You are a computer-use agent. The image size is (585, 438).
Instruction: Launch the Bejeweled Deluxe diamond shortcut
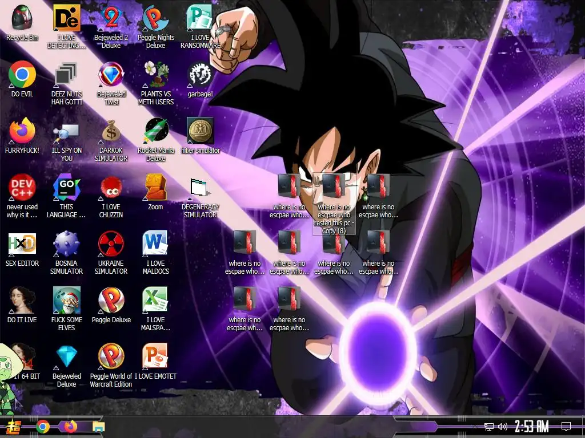click(66, 366)
